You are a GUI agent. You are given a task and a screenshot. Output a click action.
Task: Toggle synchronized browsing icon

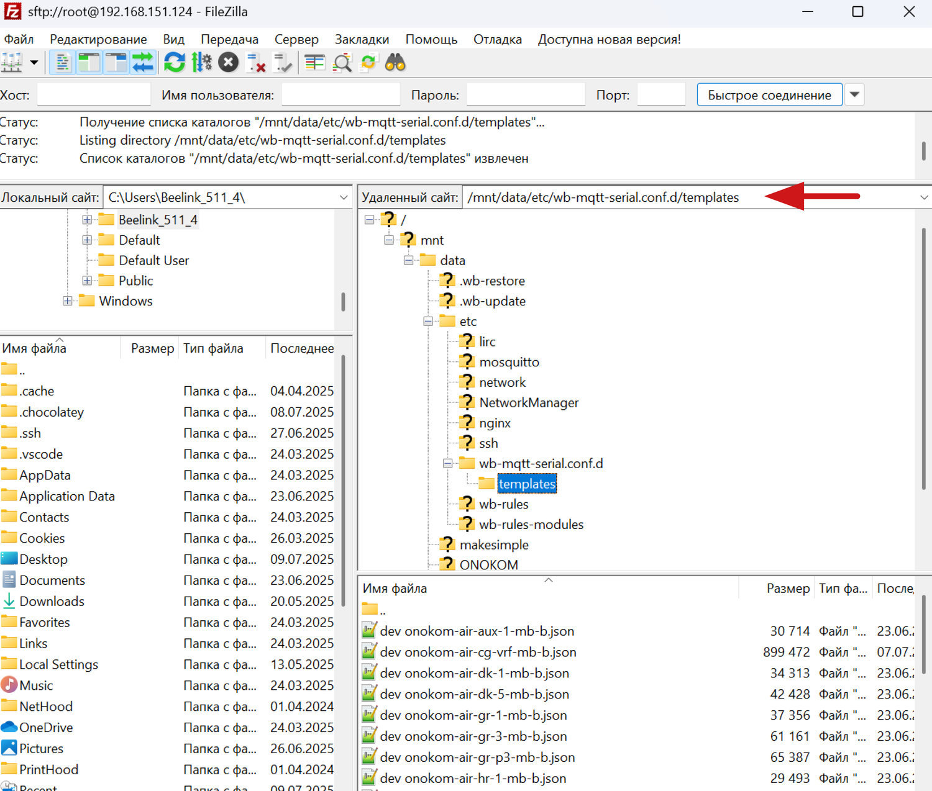coord(368,63)
